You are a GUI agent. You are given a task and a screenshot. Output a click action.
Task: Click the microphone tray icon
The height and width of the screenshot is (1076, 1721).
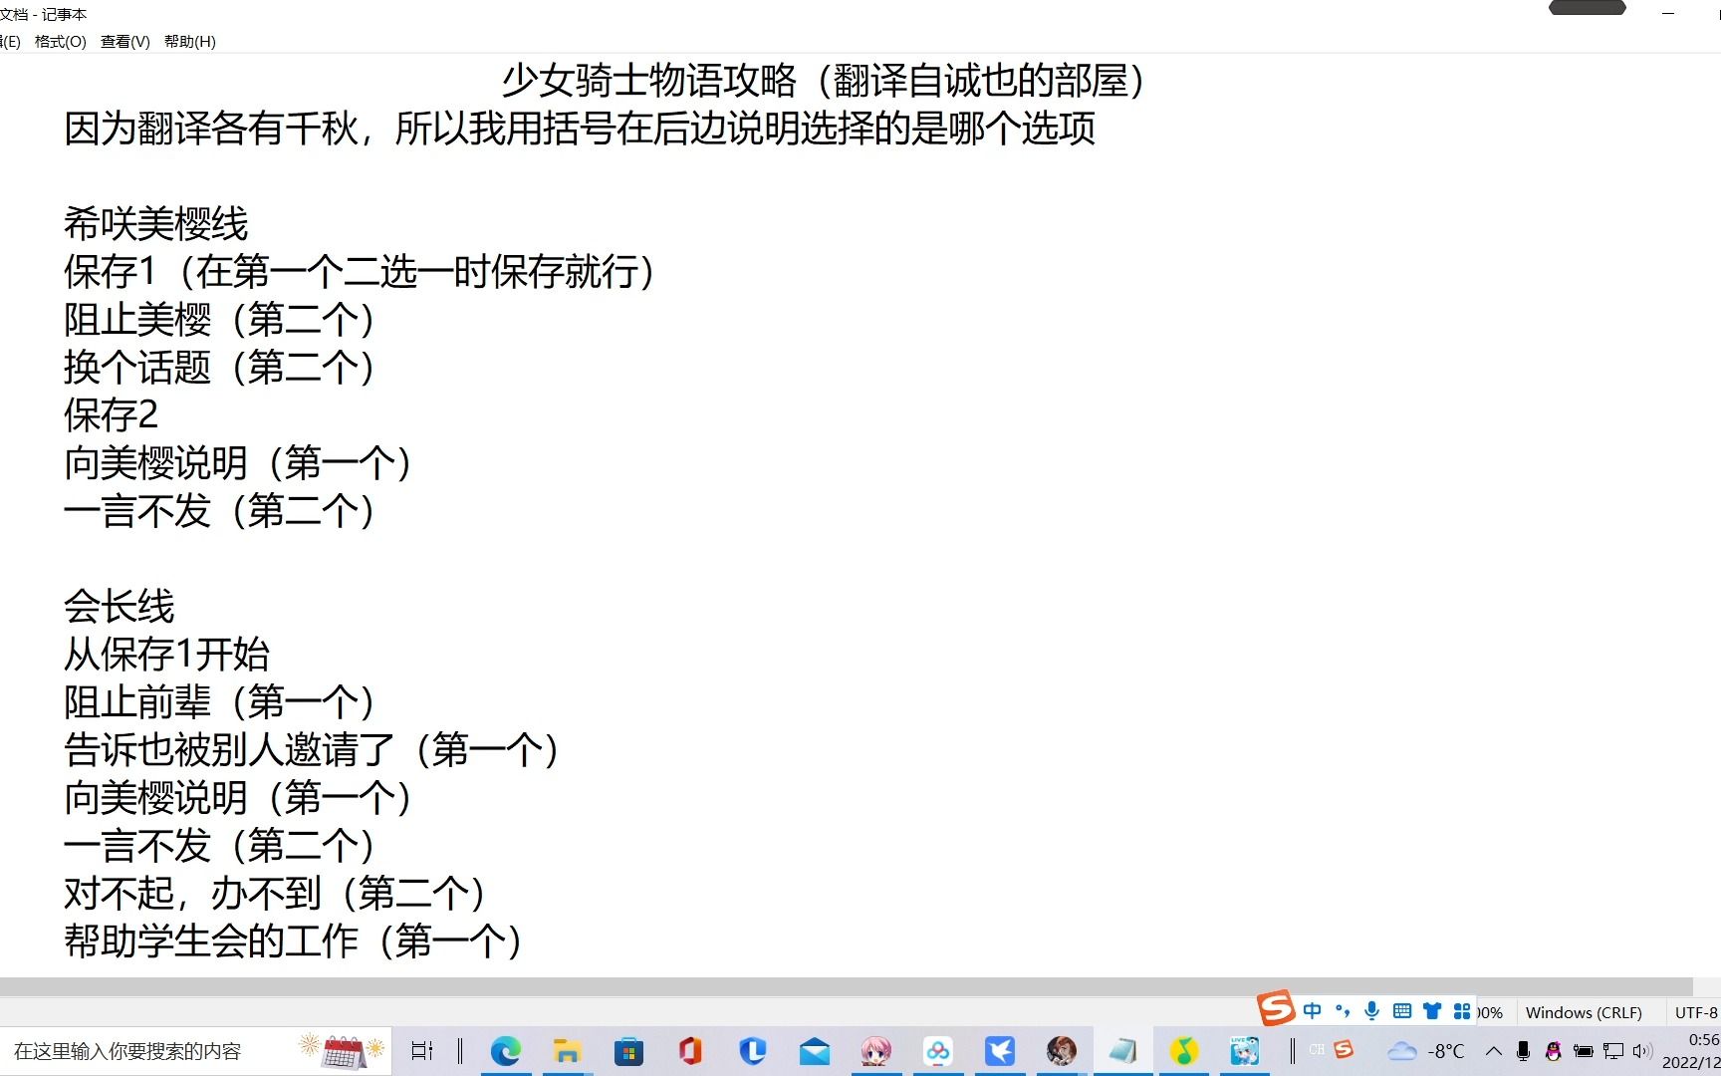tap(1523, 1051)
